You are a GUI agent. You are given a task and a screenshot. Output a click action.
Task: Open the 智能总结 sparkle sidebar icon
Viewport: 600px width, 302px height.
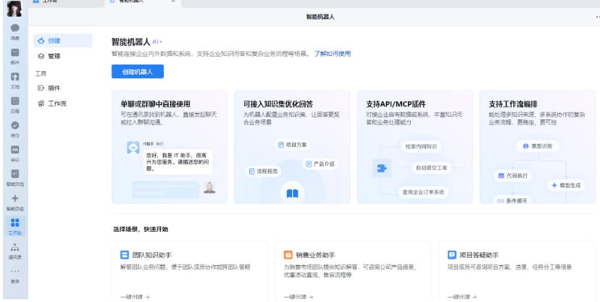15,198
